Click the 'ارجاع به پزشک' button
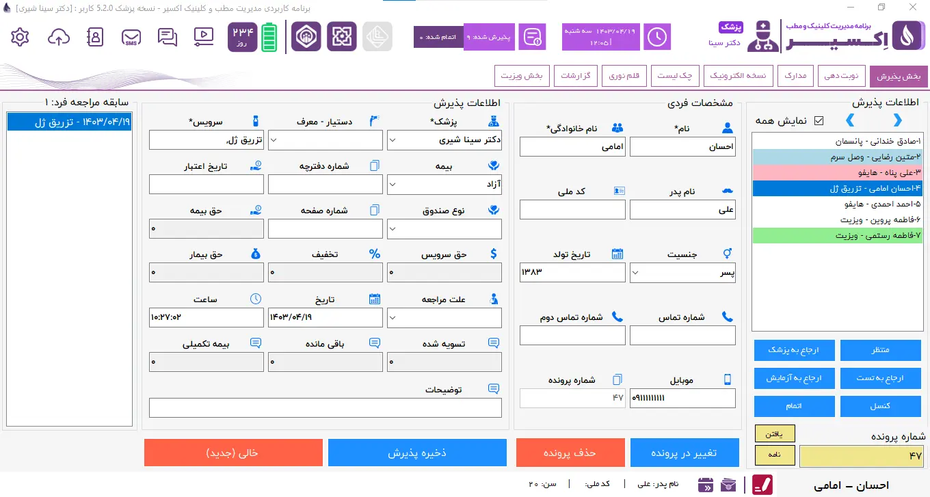 point(795,350)
